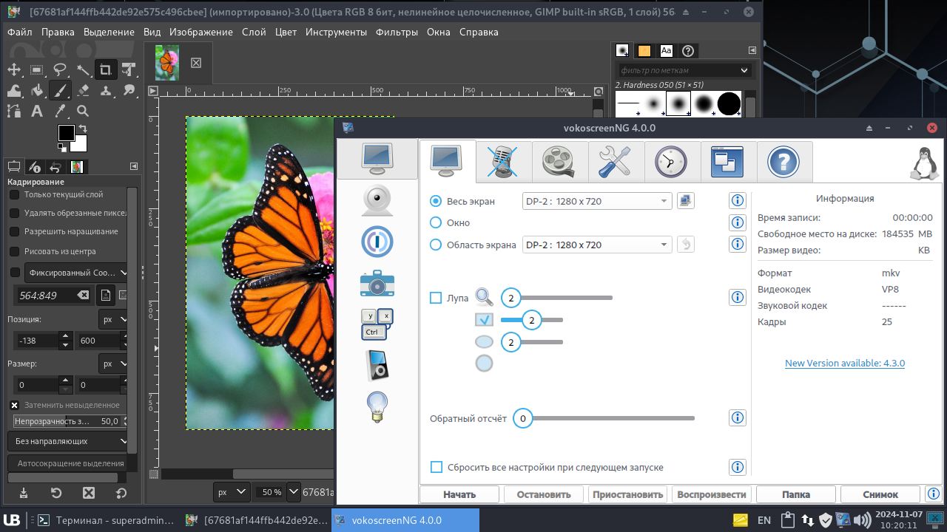Click the 'Начать' recording button
Viewport: 947px width, 532px height.
pyautogui.click(x=459, y=494)
